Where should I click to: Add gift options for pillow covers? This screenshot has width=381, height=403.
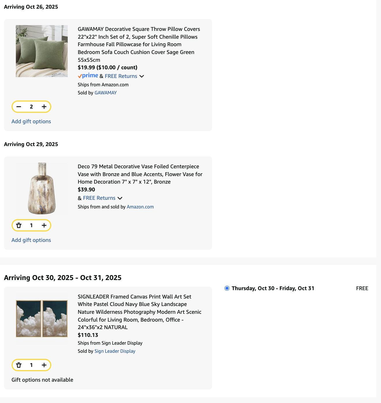pyautogui.click(x=31, y=122)
